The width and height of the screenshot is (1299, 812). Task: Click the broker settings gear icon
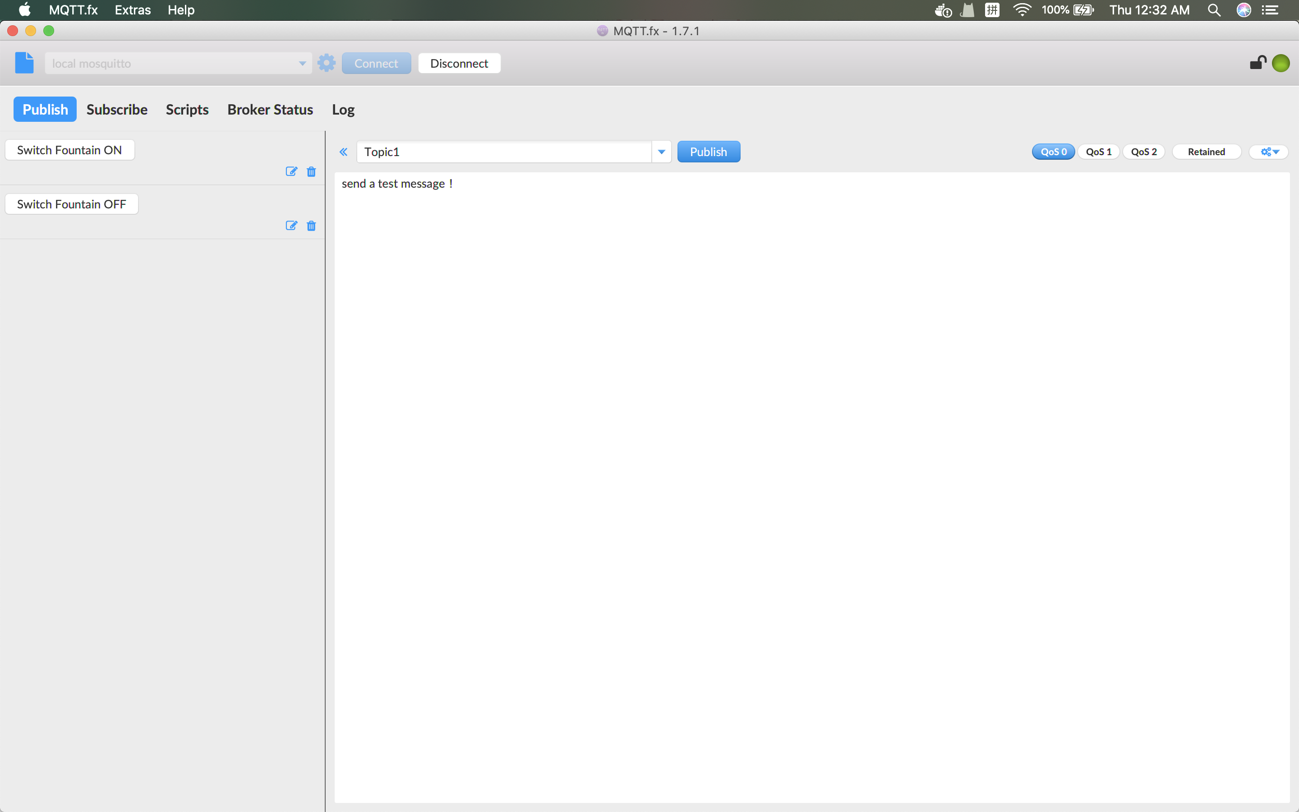pyautogui.click(x=326, y=63)
